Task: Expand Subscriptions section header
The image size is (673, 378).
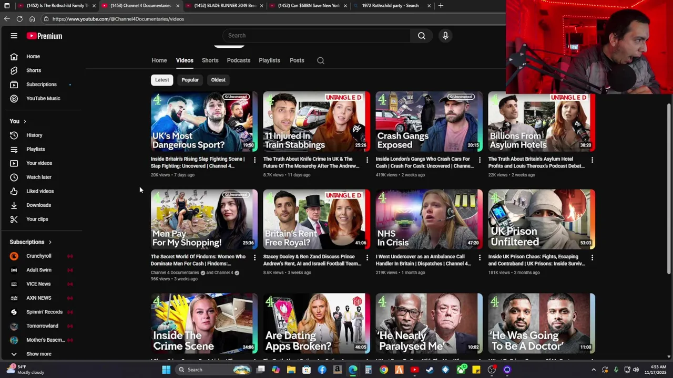Action: coord(31,242)
